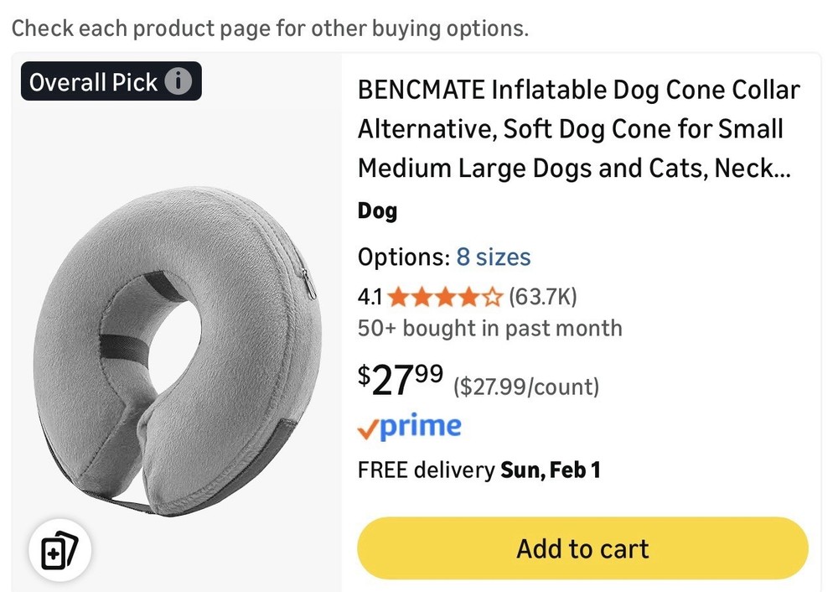
Task: Open reviews by clicking the (63.7K) count
Action: pyautogui.click(x=544, y=297)
